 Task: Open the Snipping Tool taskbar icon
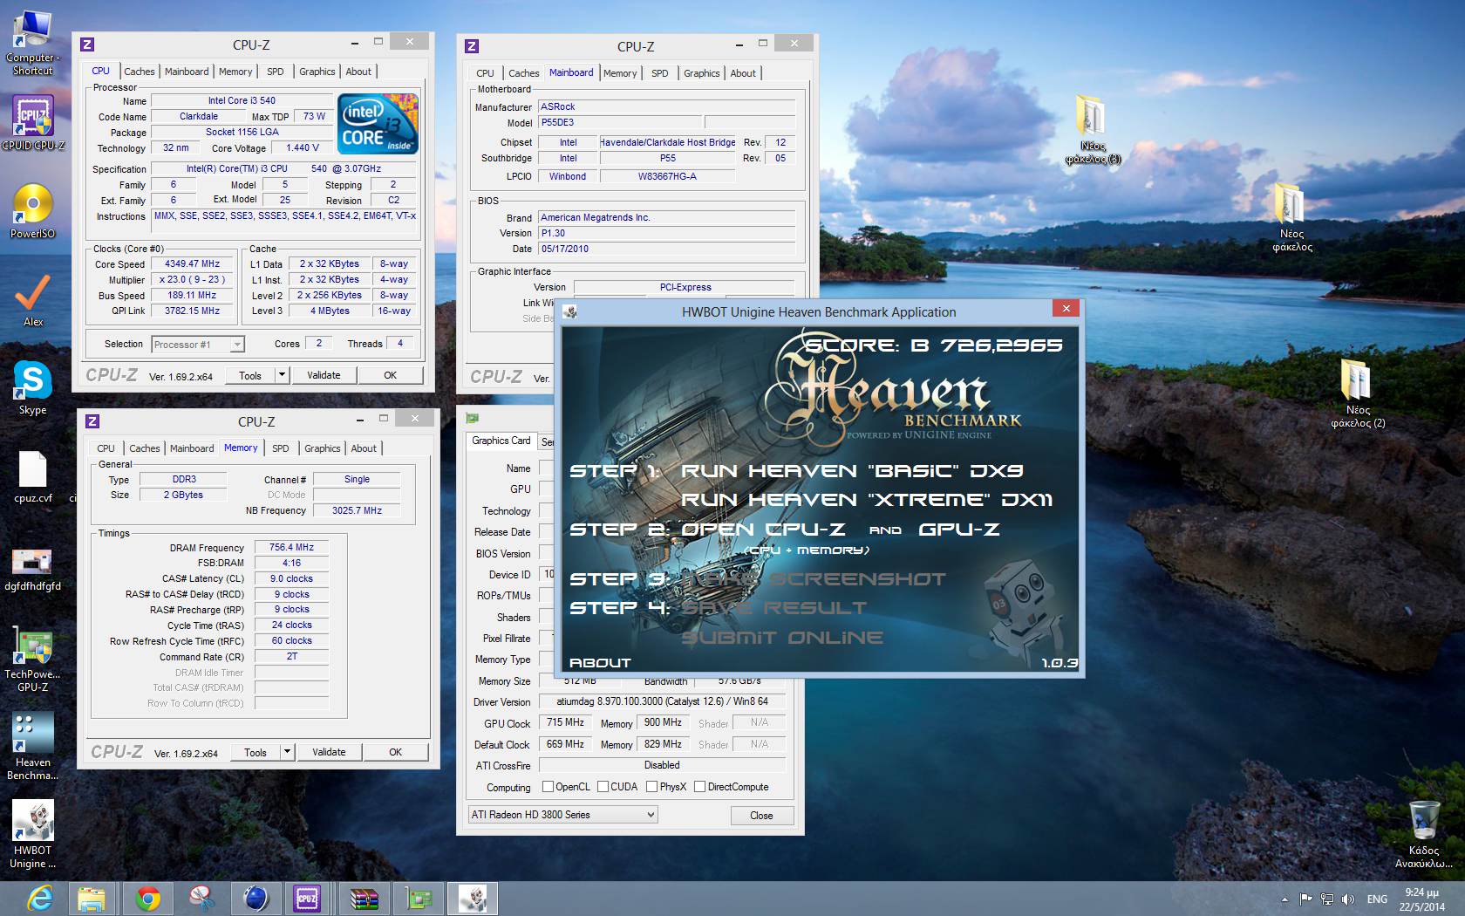pos(201,899)
